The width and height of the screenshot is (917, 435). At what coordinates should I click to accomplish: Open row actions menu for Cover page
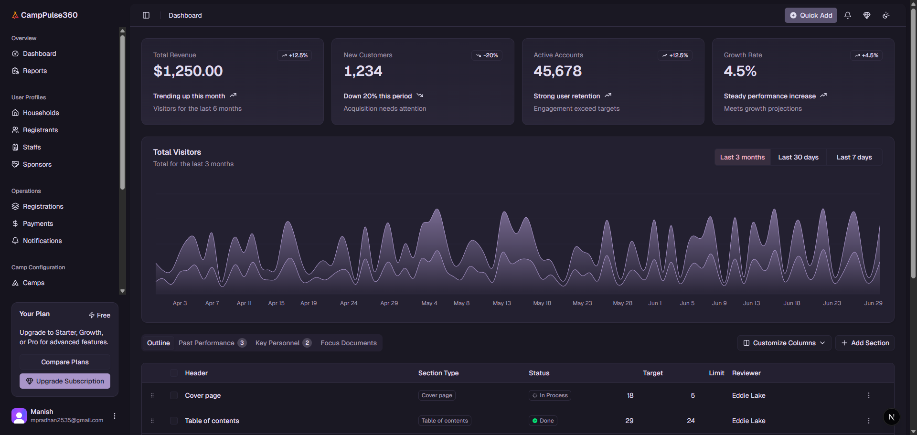[x=868, y=395]
